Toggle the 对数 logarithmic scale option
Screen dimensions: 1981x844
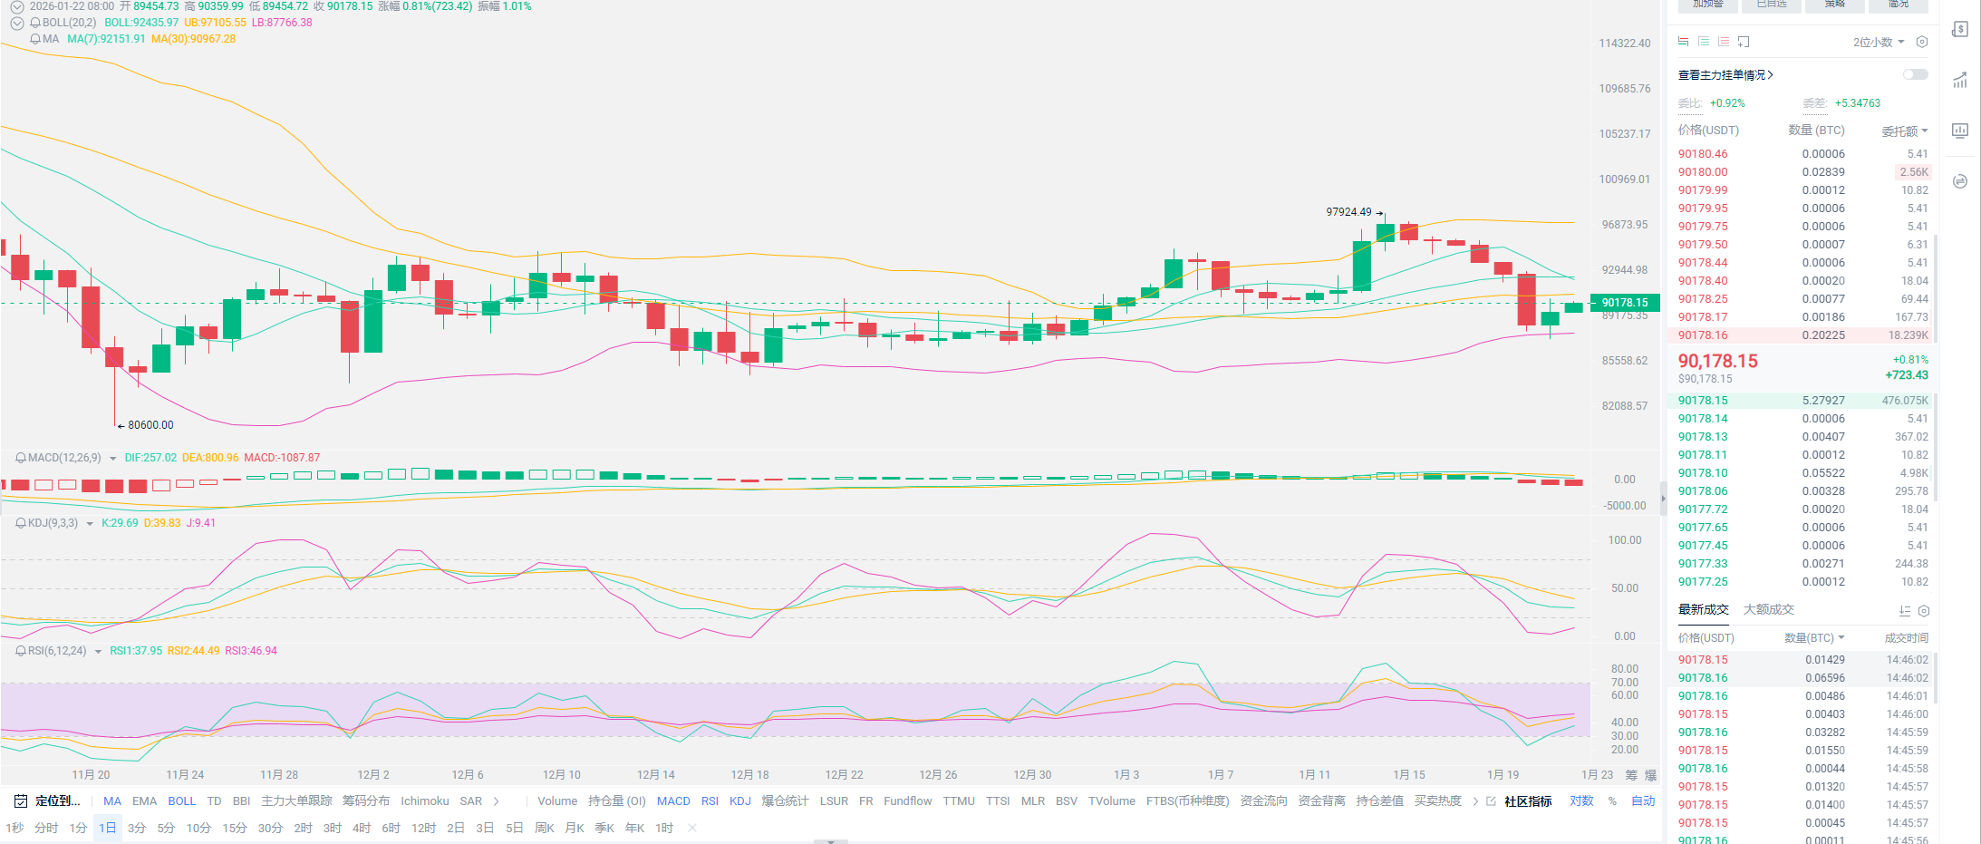1581,800
